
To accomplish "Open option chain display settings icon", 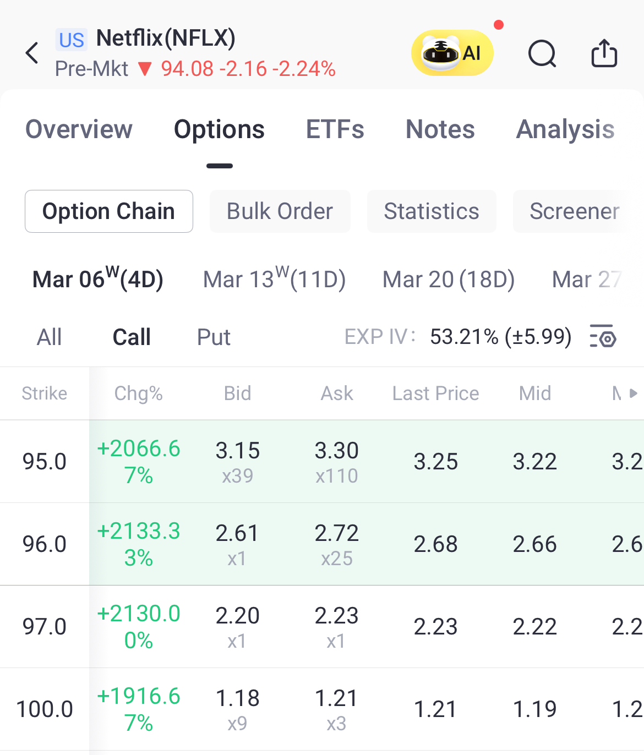I will [x=603, y=336].
